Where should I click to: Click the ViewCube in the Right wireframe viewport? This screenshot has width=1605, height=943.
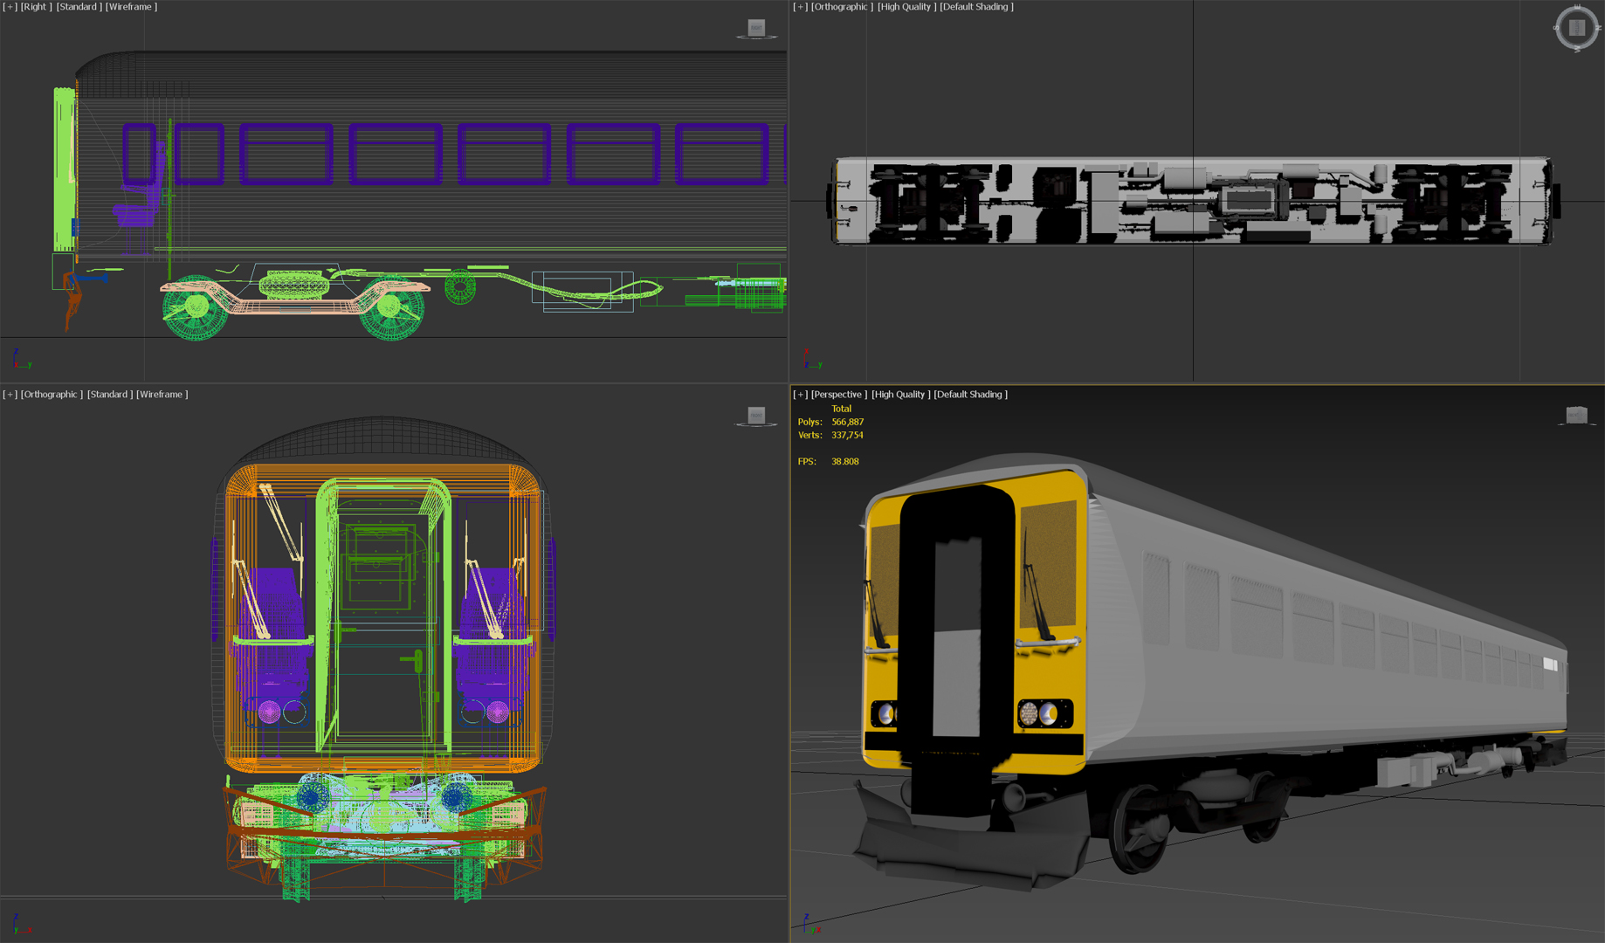(756, 29)
